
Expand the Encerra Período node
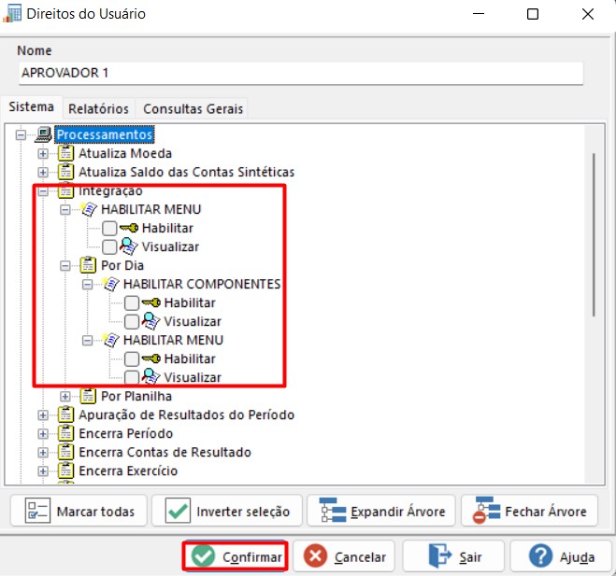point(43,433)
